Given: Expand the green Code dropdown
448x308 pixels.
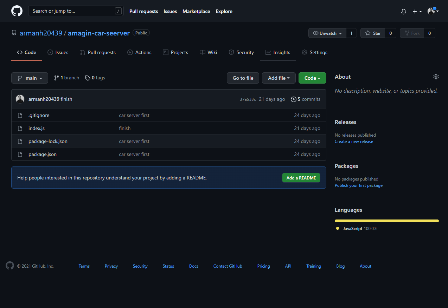Looking at the screenshot, I should (312, 78).
